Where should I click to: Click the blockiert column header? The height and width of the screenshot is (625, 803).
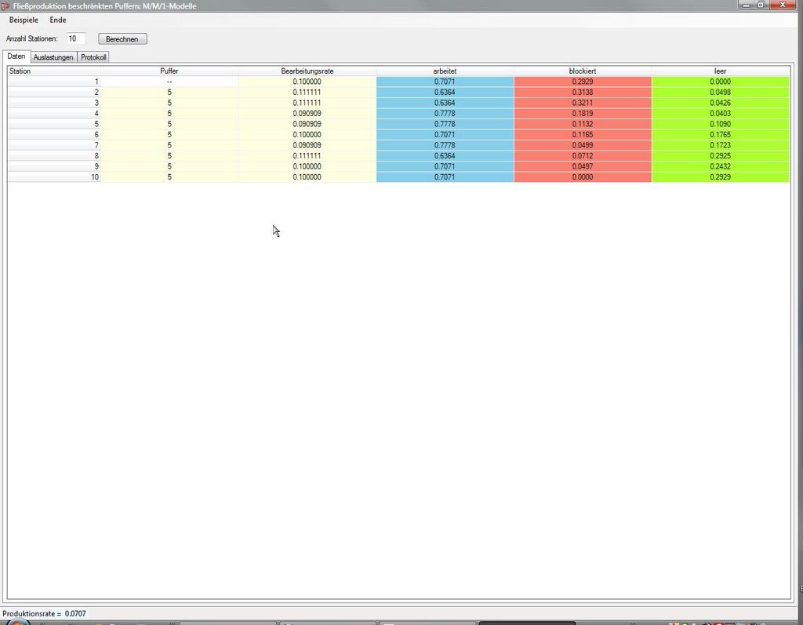pyautogui.click(x=583, y=71)
